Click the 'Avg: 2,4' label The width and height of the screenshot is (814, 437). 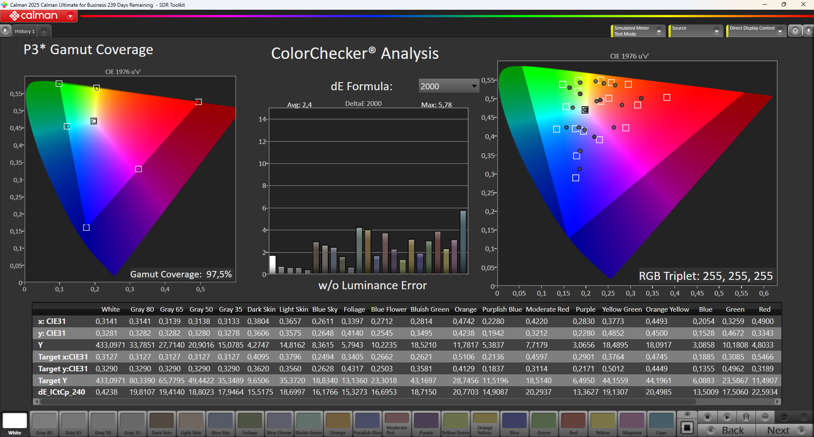pos(299,105)
